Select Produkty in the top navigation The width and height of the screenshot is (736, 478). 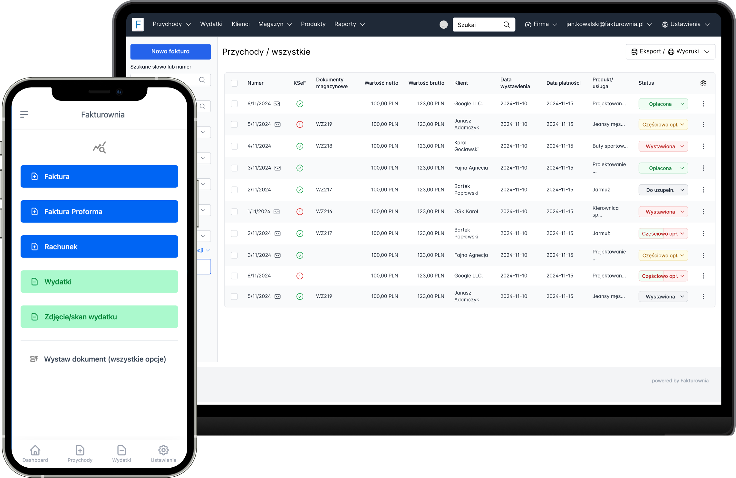pos(313,24)
